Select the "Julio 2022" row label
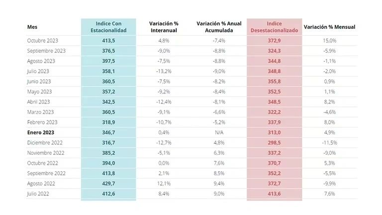 point(38,194)
